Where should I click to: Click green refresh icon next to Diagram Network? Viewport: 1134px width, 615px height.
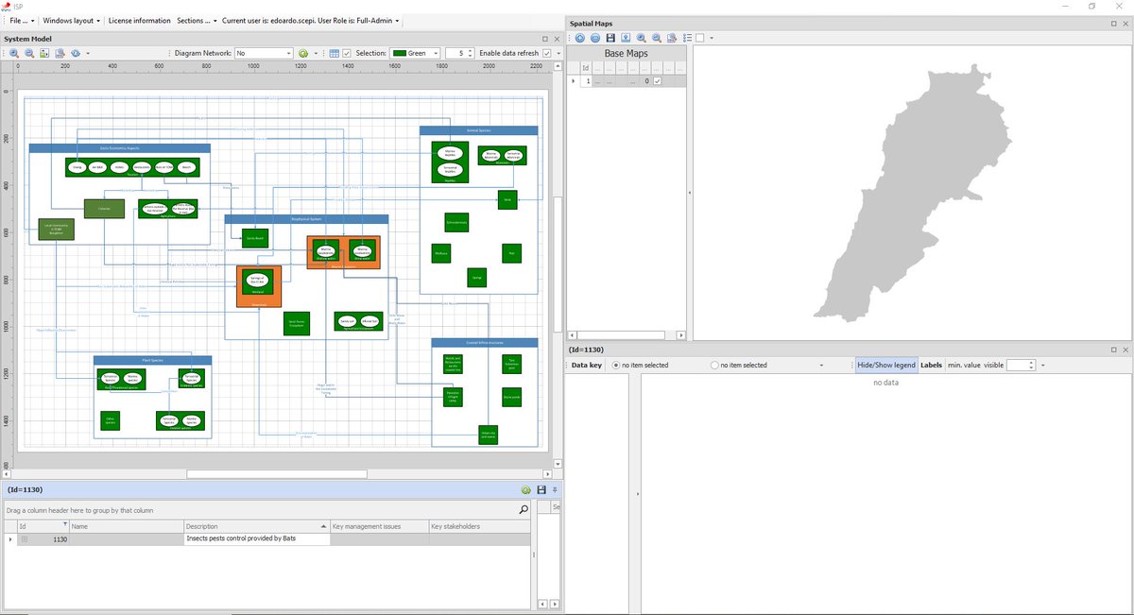pos(303,53)
